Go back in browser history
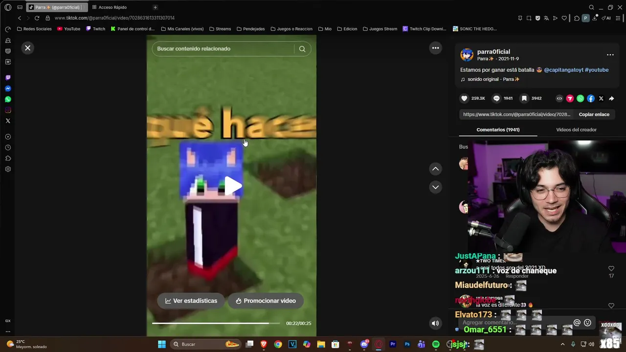The width and height of the screenshot is (626, 352). [20, 18]
